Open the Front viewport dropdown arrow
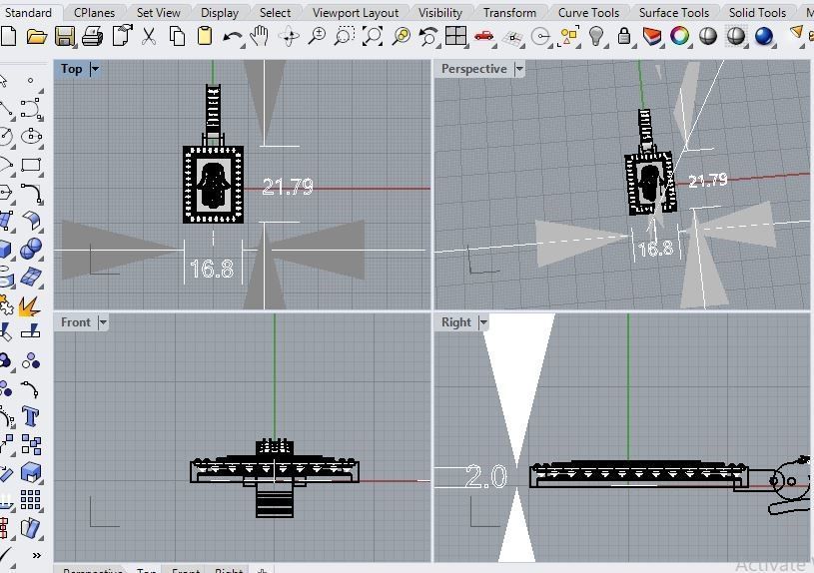The height and width of the screenshot is (573, 814). [103, 322]
